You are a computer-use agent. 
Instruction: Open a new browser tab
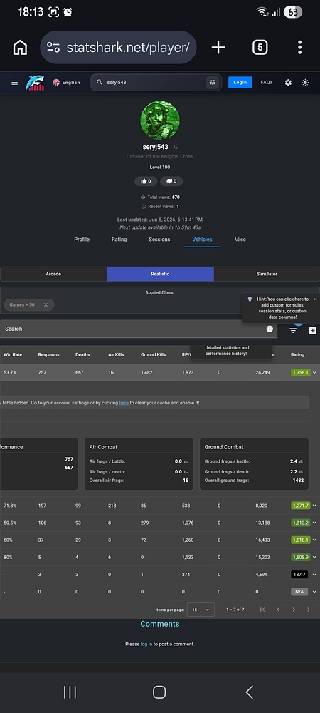click(218, 47)
